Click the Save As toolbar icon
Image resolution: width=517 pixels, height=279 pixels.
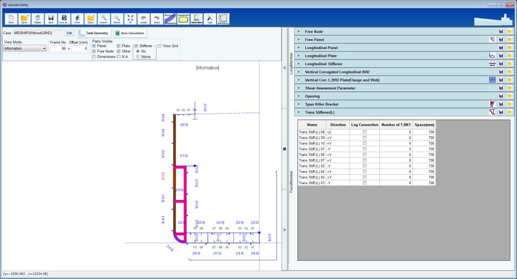(64, 19)
